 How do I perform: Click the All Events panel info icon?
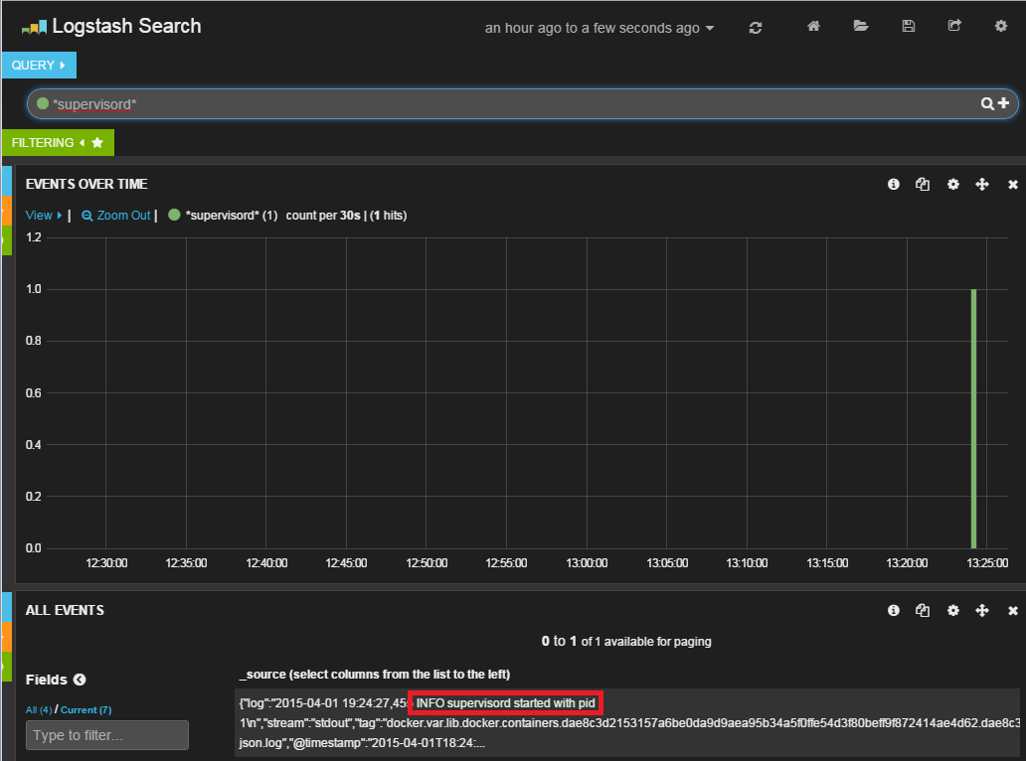click(x=893, y=611)
